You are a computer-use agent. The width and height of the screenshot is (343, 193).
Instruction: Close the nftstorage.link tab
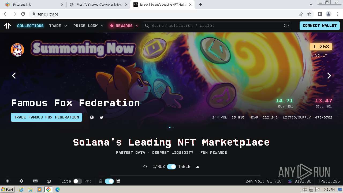click(x=62, y=5)
